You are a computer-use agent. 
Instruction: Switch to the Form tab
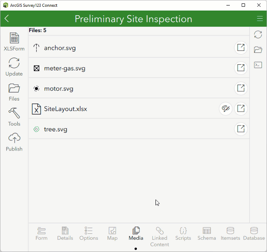pyautogui.click(x=41, y=233)
